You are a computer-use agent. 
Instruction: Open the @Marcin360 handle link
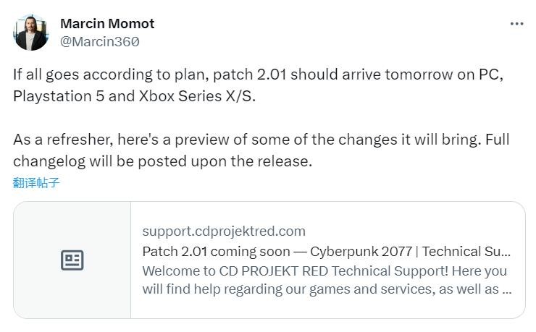tap(99, 42)
